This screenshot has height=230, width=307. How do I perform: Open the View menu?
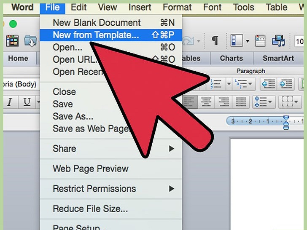[108, 8]
